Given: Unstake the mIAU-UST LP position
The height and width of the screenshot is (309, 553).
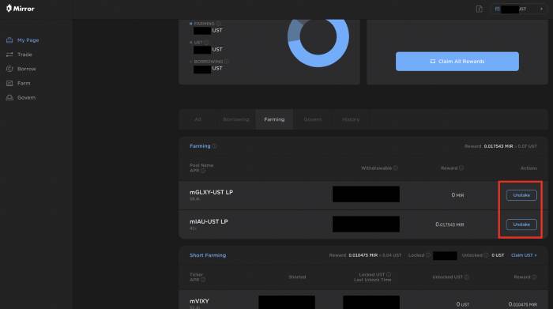Looking at the screenshot, I should click(521, 224).
